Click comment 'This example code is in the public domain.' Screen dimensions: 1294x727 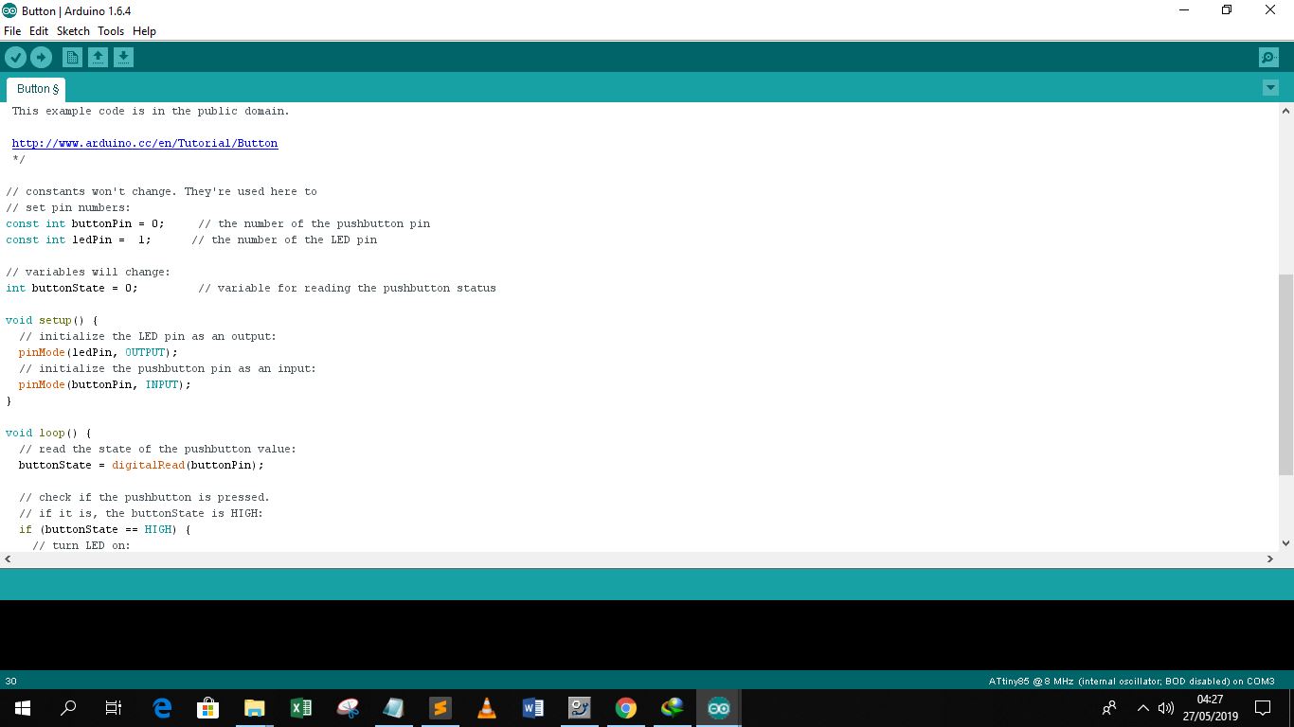(151, 112)
